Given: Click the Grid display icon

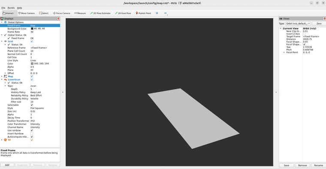Looking at the screenshot, I should pos(6,41).
